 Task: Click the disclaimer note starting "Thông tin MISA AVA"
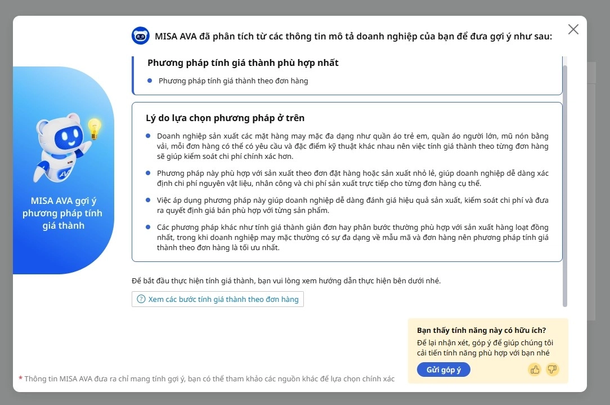click(209, 379)
